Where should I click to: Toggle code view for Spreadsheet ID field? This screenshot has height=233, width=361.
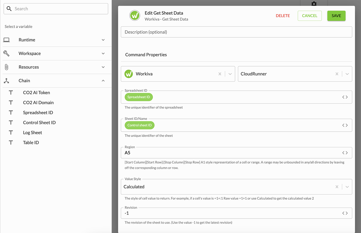coord(345,97)
